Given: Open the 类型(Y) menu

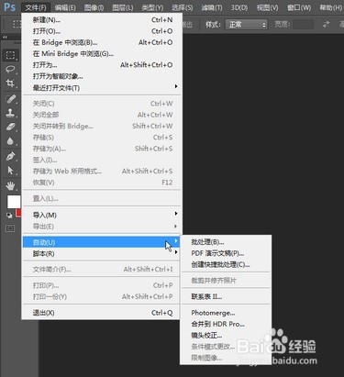Looking at the screenshot, I should pyautogui.click(x=152, y=7).
